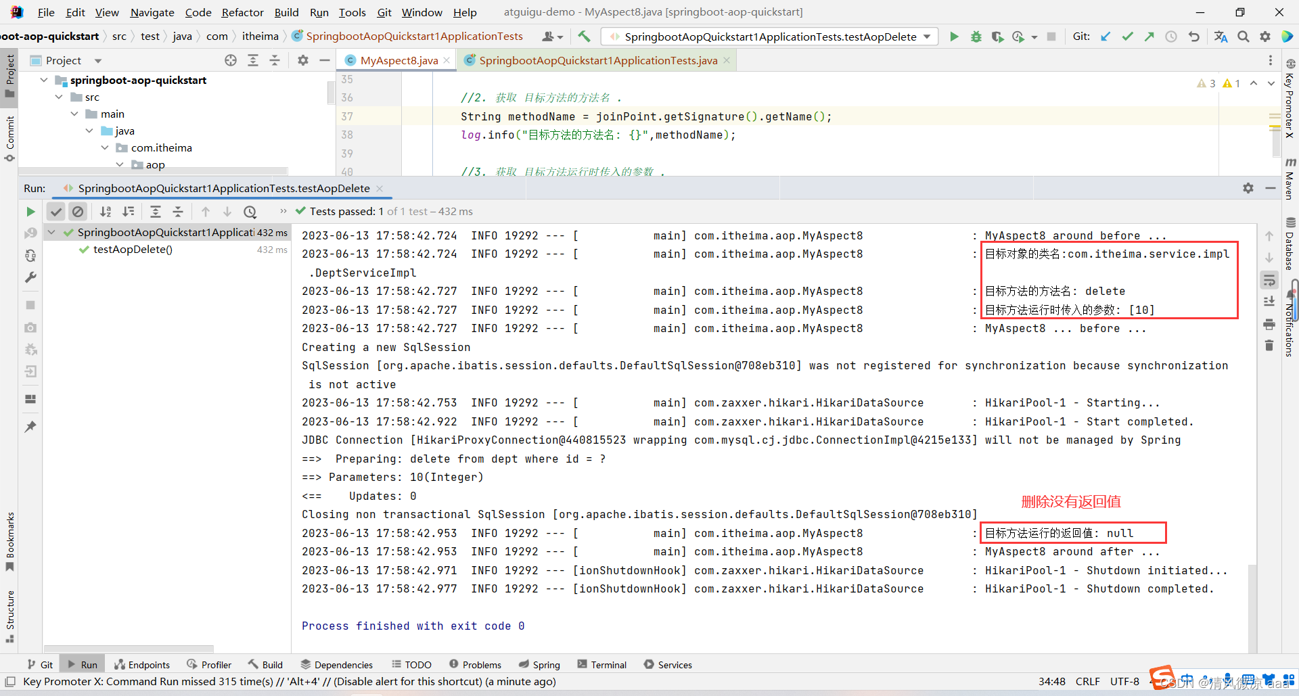The height and width of the screenshot is (696, 1299).
Task: Open the Maven side panel
Action: pyautogui.click(x=1290, y=179)
